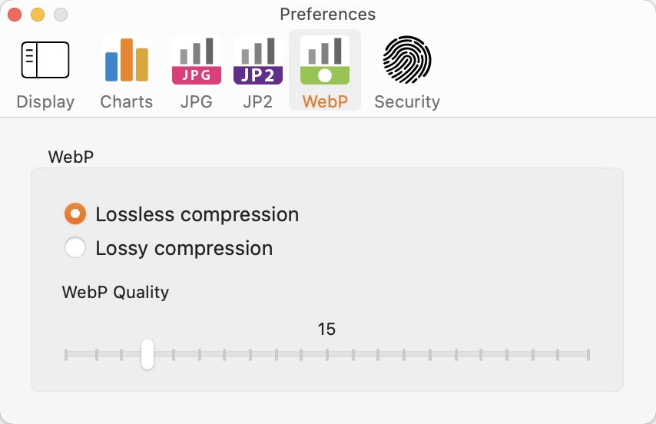Click the WebP Quality slider handle

coord(147,354)
